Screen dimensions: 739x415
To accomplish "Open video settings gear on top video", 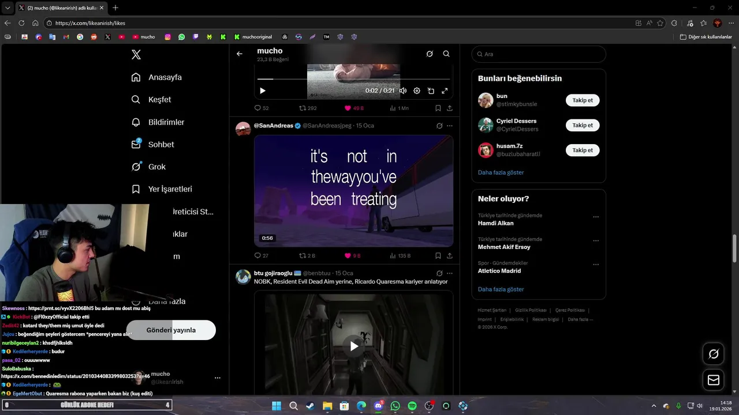I will (417, 90).
